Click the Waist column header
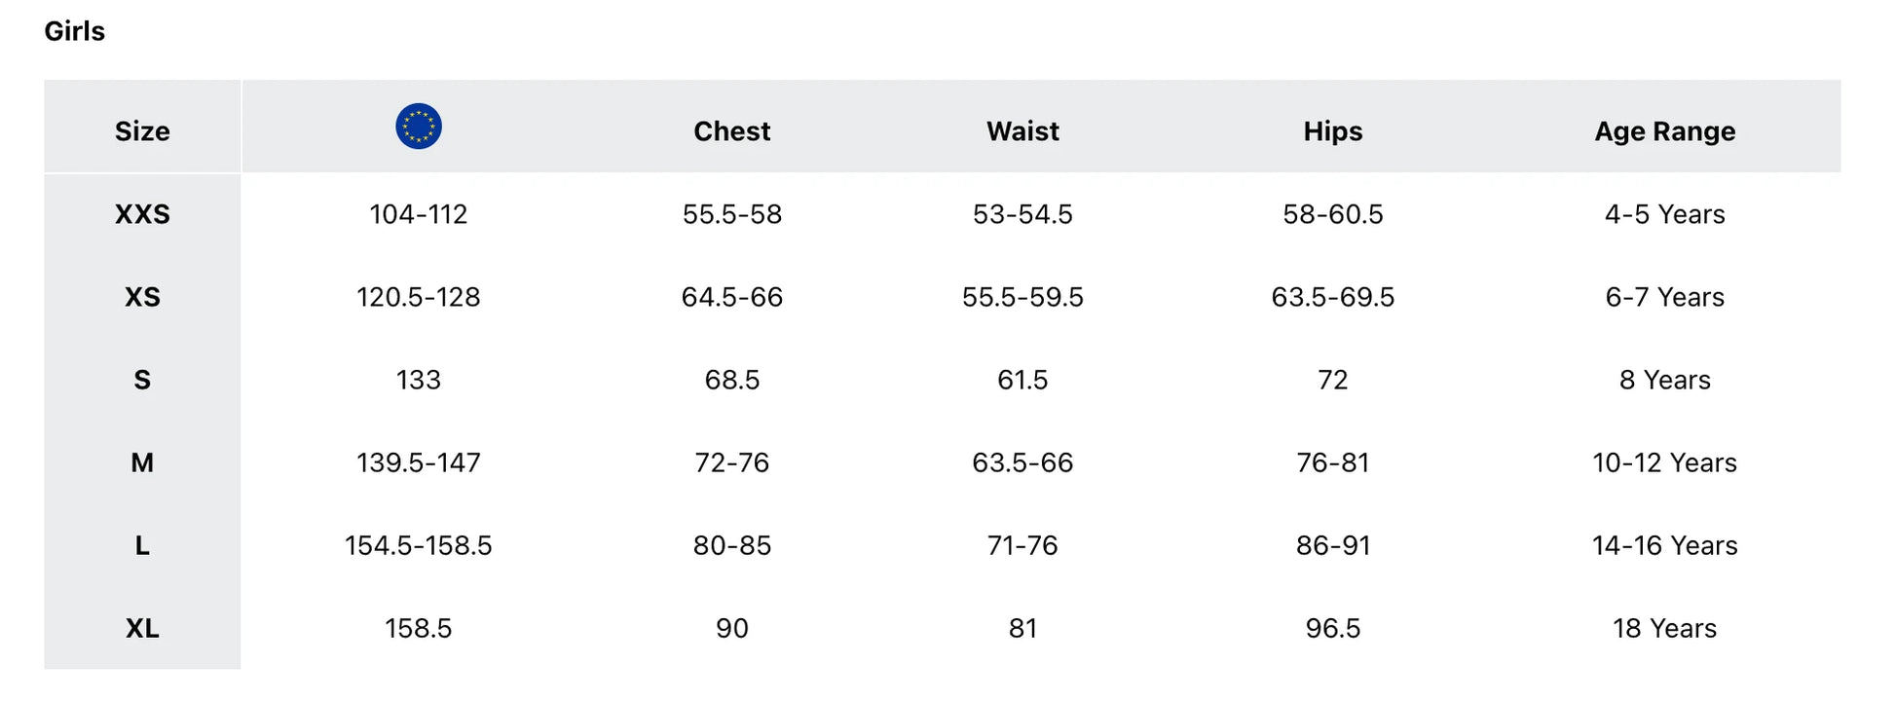1895x701 pixels. (1022, 131)
